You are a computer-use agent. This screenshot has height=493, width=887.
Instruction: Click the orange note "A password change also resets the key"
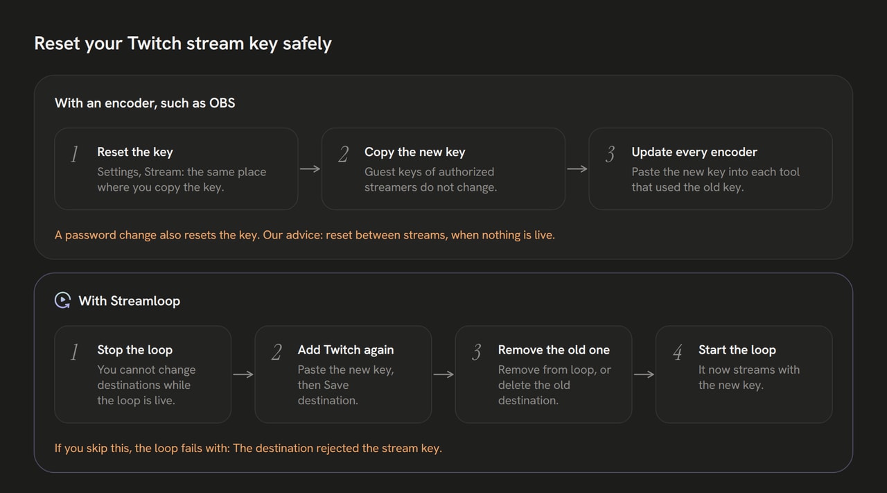click(305, 235)
